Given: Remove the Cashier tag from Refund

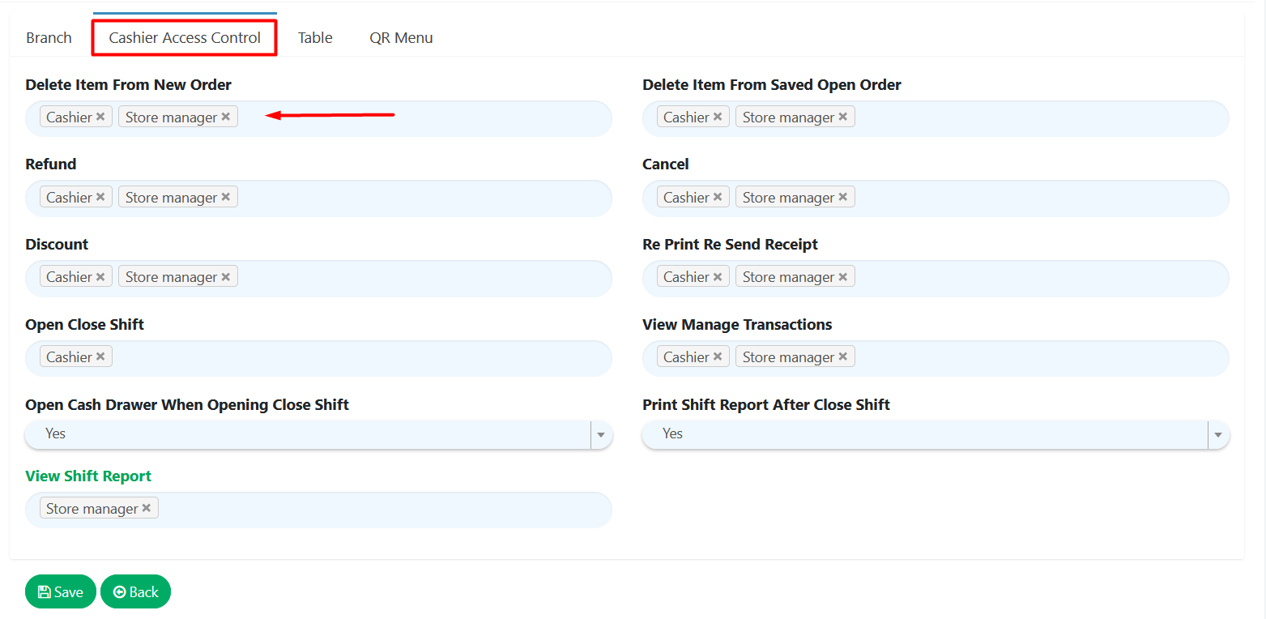Looking at the screenshot, I should [x=101, y=196].
